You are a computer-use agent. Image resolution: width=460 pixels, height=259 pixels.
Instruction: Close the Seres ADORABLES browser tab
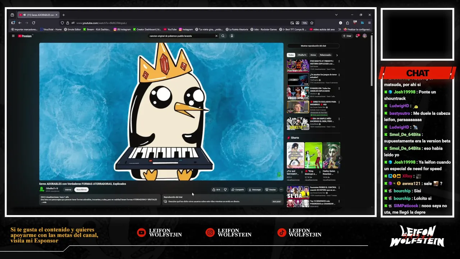[x=56, y=15]
